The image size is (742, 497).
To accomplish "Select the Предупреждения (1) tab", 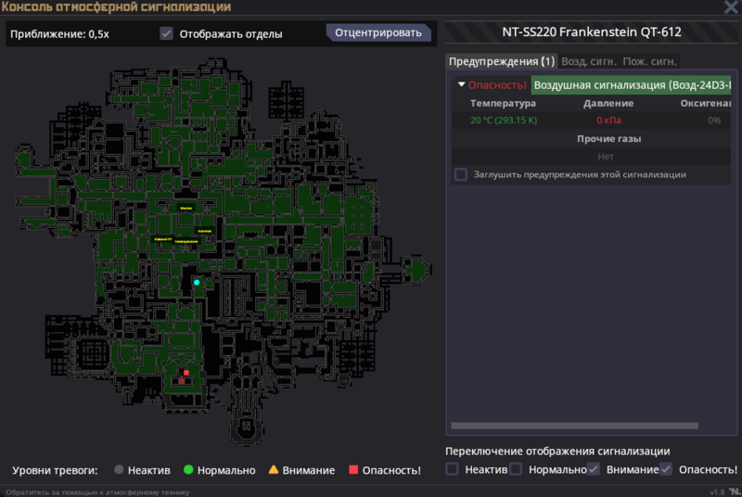I will point(501,61).
